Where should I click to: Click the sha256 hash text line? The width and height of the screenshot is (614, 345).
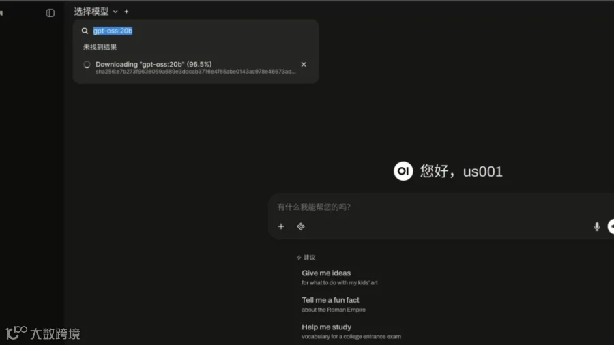[x=195, y=72]
